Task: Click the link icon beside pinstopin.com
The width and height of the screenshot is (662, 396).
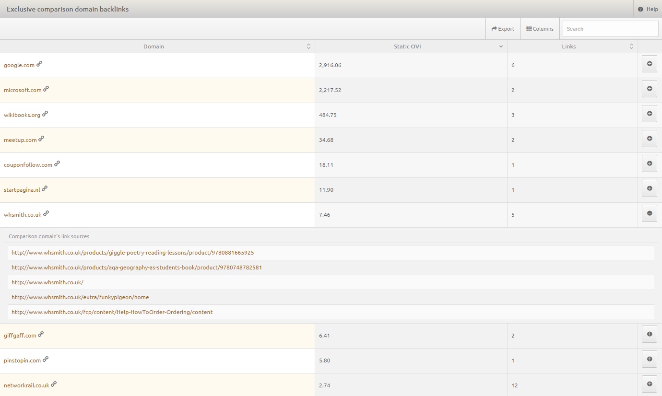Action: pyautogui.click(x=46, y=359)
